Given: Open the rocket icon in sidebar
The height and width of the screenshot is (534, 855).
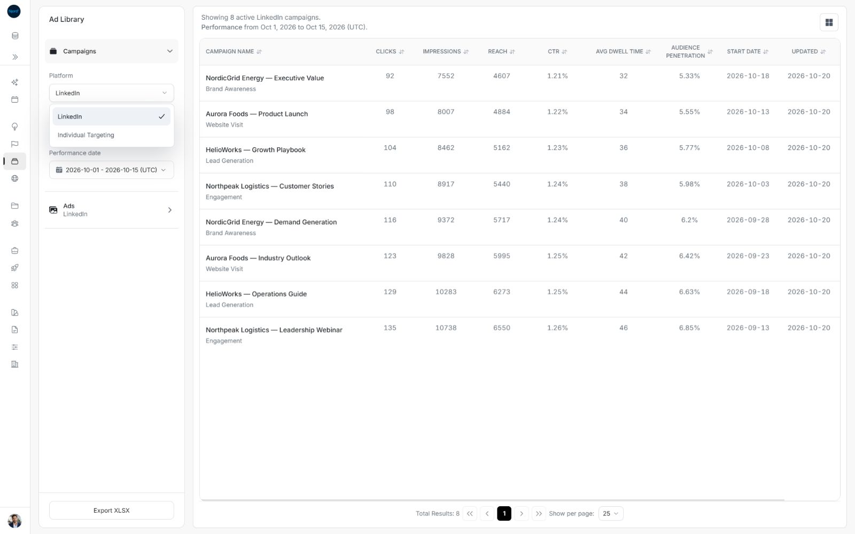Looking at the screenshot, I should click(x=15, y=268).
